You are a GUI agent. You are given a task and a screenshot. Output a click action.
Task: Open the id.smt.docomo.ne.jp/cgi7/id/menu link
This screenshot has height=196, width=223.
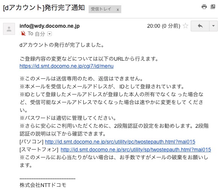coord(66,66)
